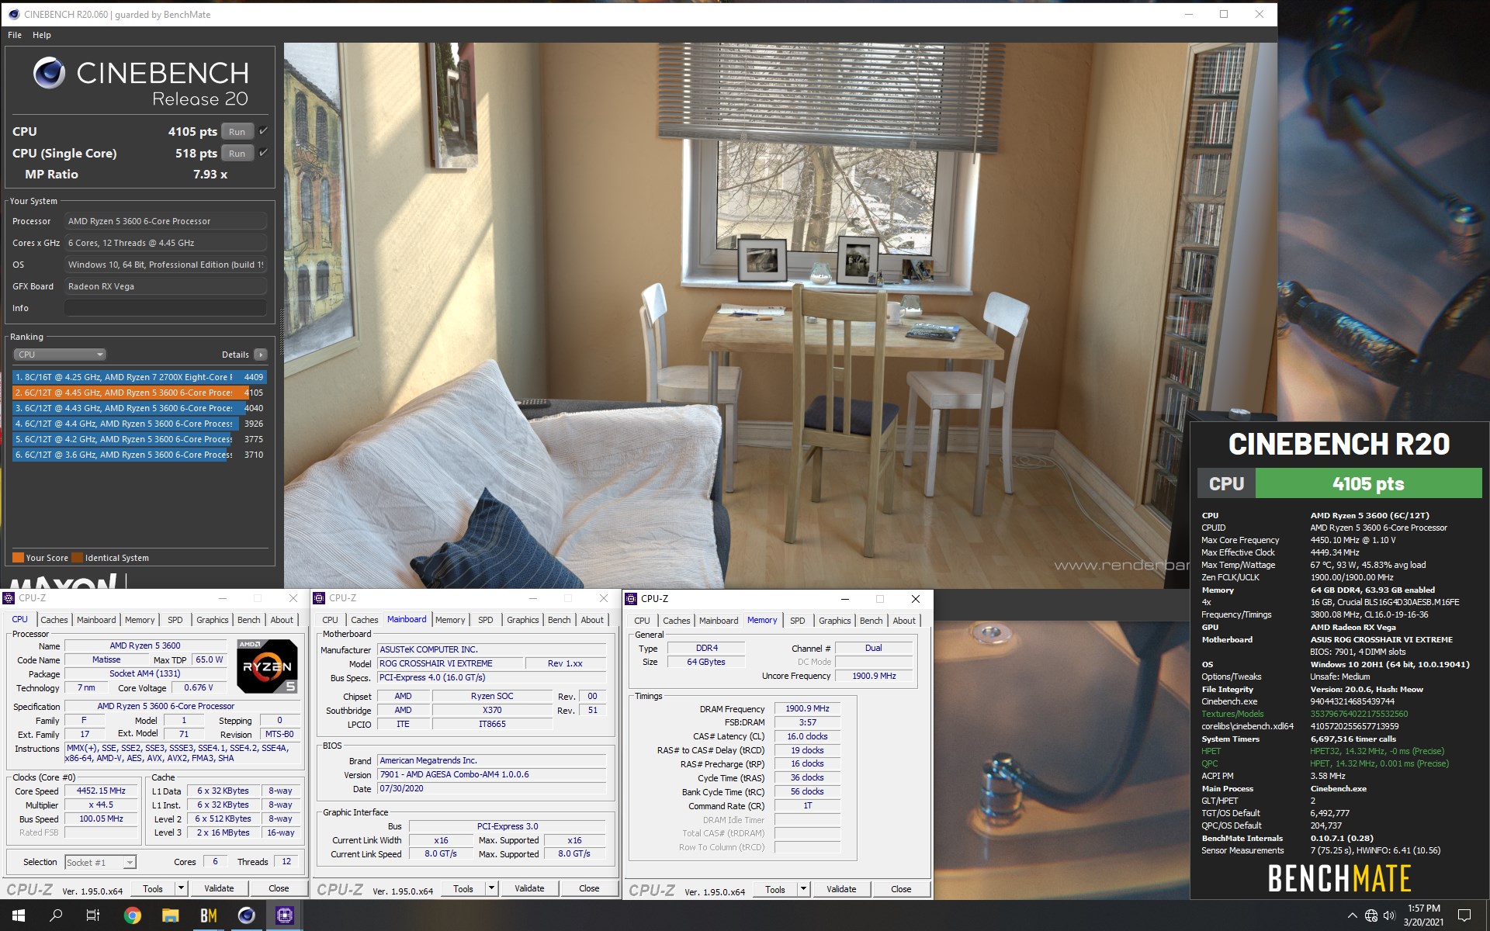
Task: Click Close in the middle CPU-Z window
Action: point(589,888)
